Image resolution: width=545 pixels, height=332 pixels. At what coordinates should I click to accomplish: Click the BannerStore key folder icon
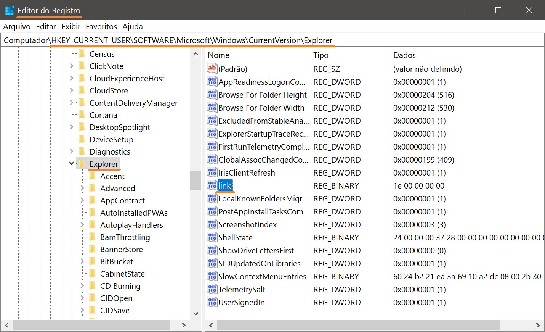(92, 249)
